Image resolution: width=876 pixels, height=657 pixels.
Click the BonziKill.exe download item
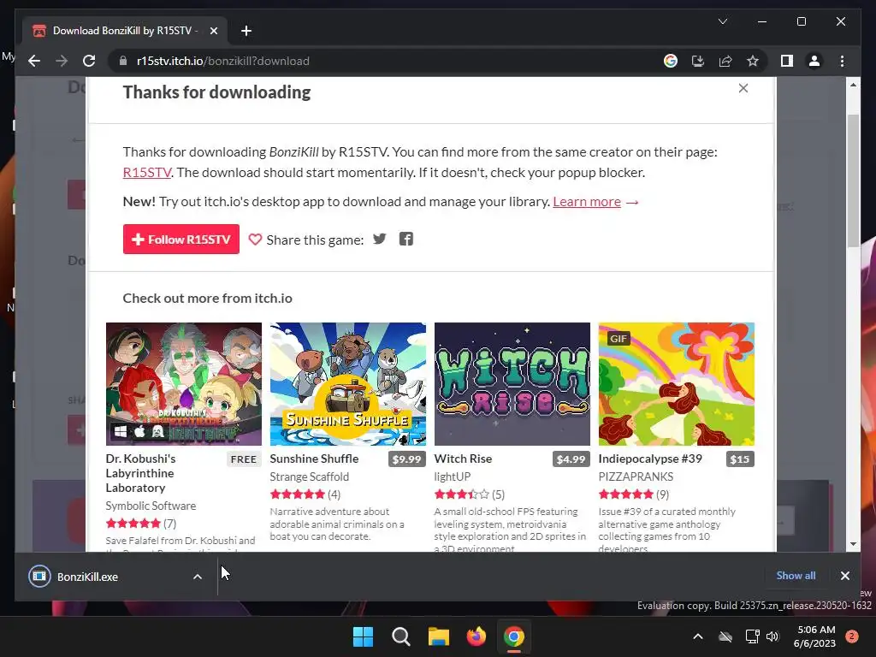pyautogui.click(x=106, y=577)
